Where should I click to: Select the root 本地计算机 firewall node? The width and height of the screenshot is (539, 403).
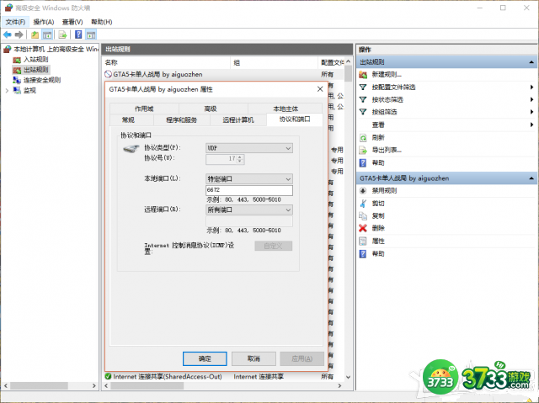(56, 50)
